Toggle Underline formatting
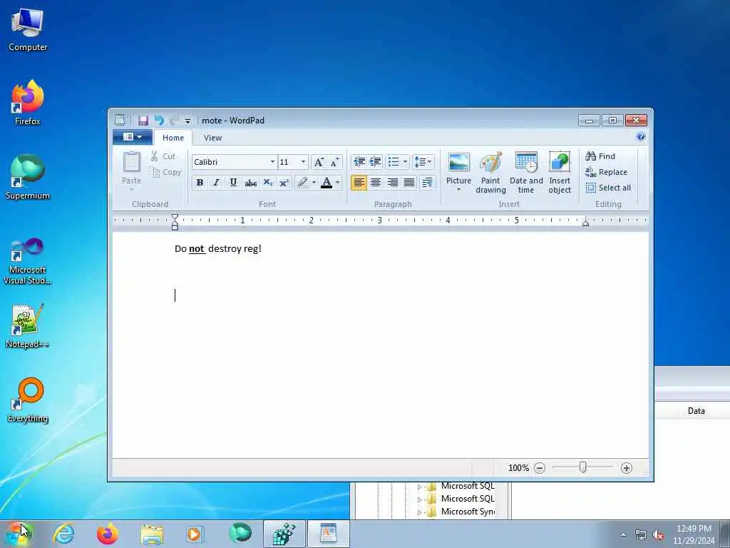 (x=233, y=182)
